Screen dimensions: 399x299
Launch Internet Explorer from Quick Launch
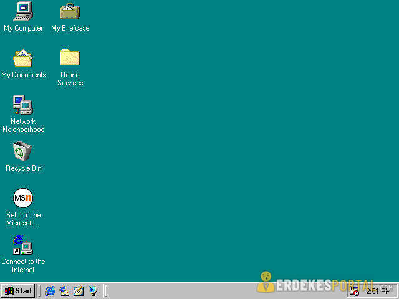click(50, 291)
